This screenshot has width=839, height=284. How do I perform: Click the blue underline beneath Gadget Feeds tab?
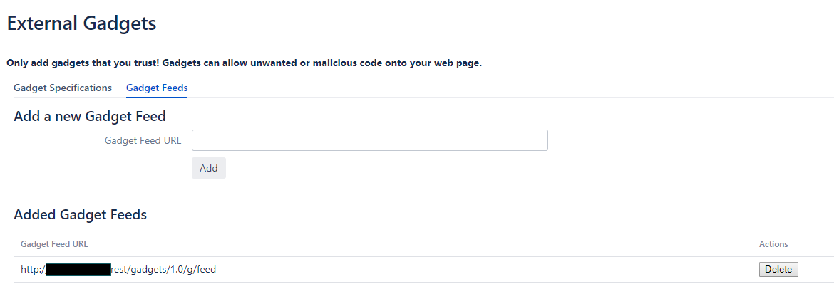pos(157,97)
